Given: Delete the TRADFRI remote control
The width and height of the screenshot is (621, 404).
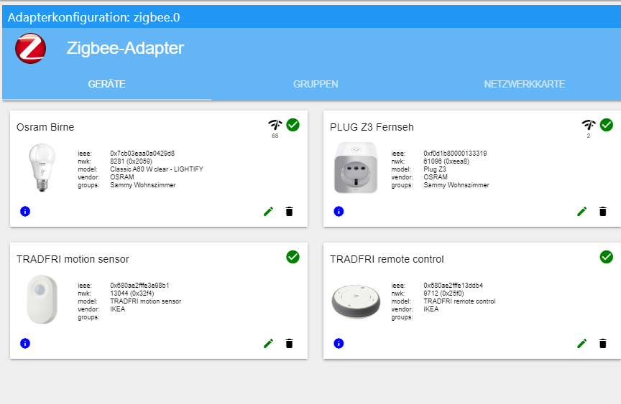Looking at the screenshot, I should point(603,344).
